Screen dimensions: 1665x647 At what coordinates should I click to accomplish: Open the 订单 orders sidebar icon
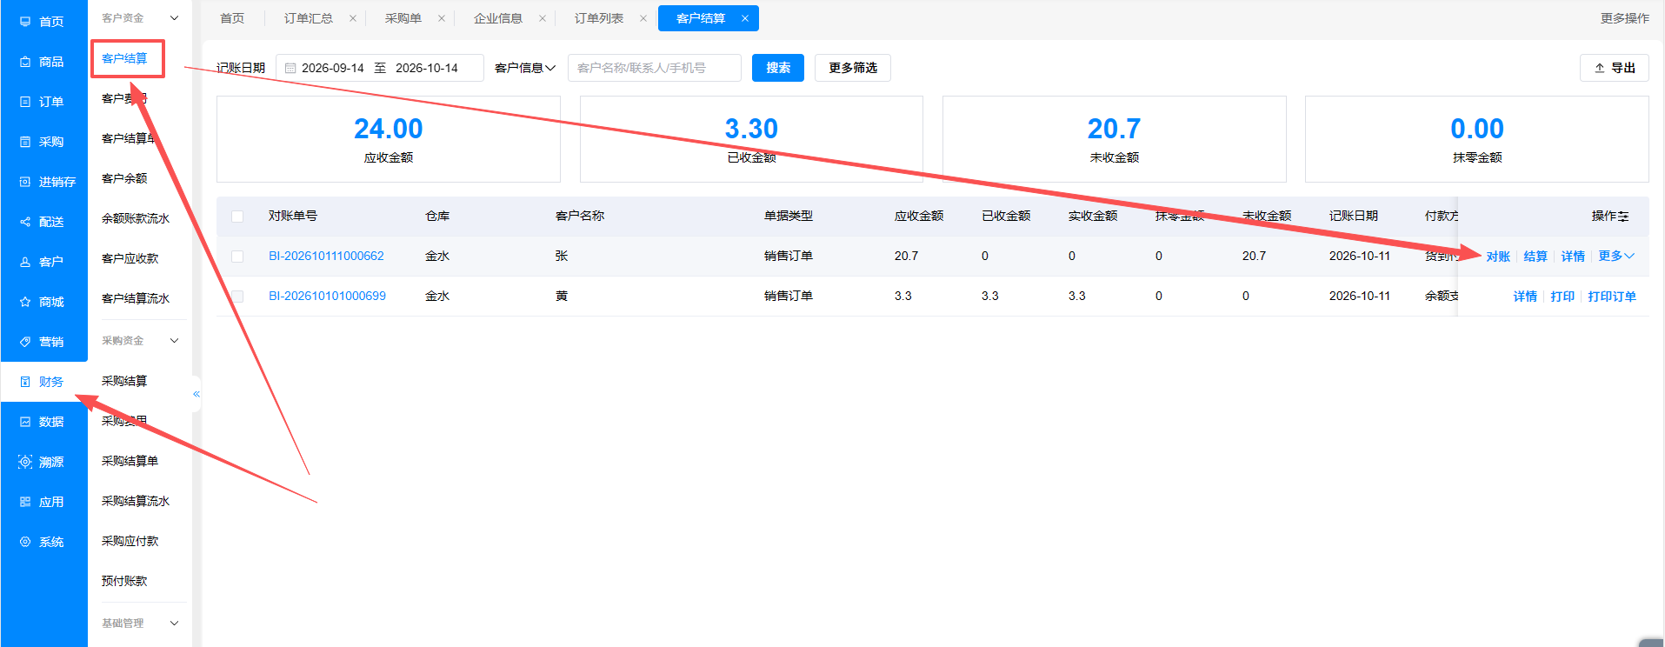(25, 102)
